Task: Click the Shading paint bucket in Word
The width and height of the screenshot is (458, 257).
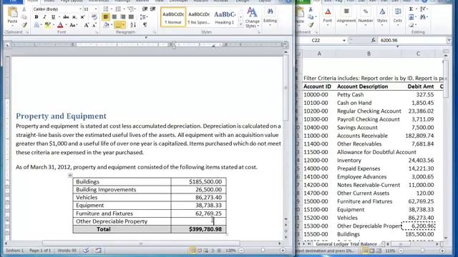Action: pos(106,26)
